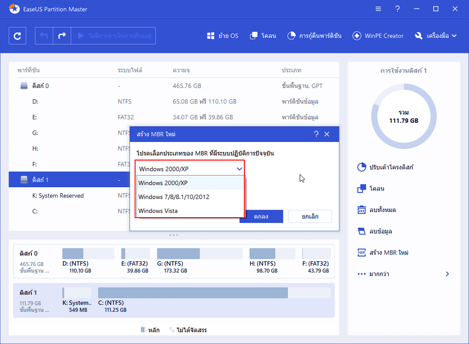The height and width of the screenshot is (344, 469).
Task: Click ดิสก์ 1 label in disk map
Action: [28, 293]
